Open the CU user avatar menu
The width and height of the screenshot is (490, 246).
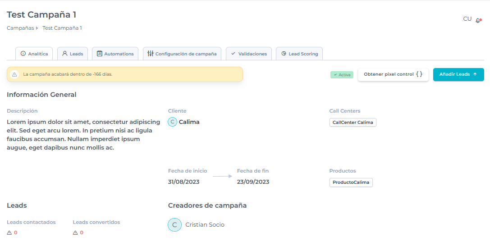(467, 19)
